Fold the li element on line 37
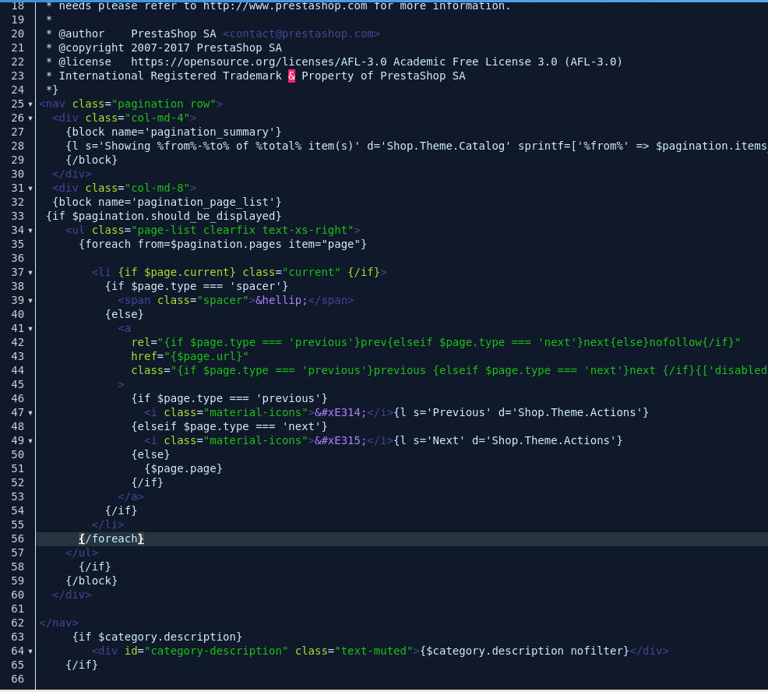The width and height of the screenshot is (768, 692). tap(30, 273)
